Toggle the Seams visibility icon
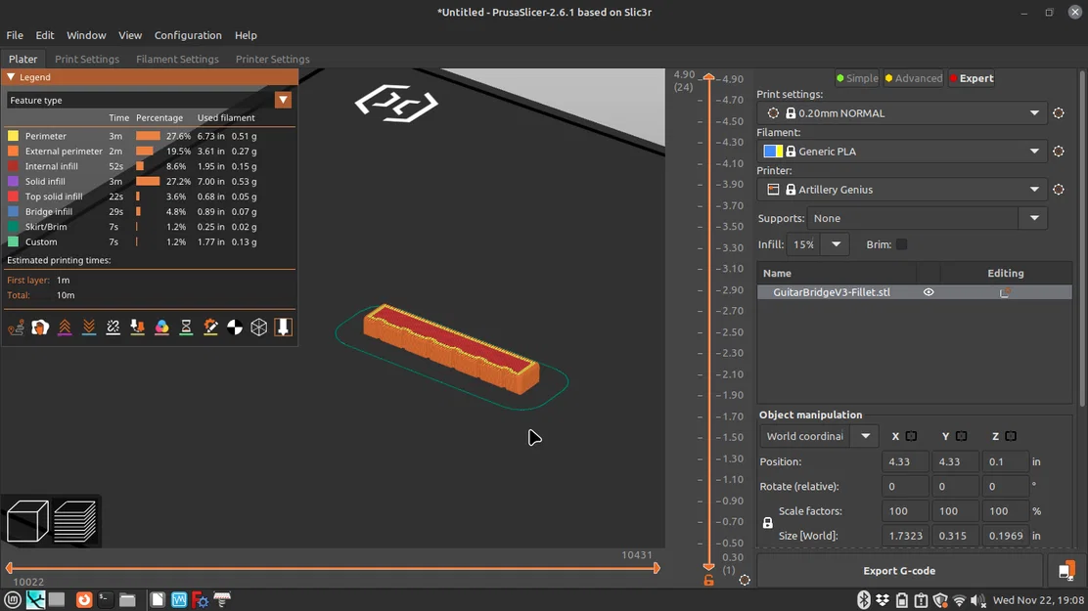Viewport: 1088px width, 611px height. 113,327
